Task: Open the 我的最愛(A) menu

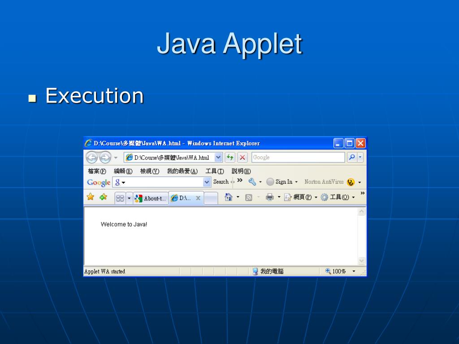Action: click(182, 171)
